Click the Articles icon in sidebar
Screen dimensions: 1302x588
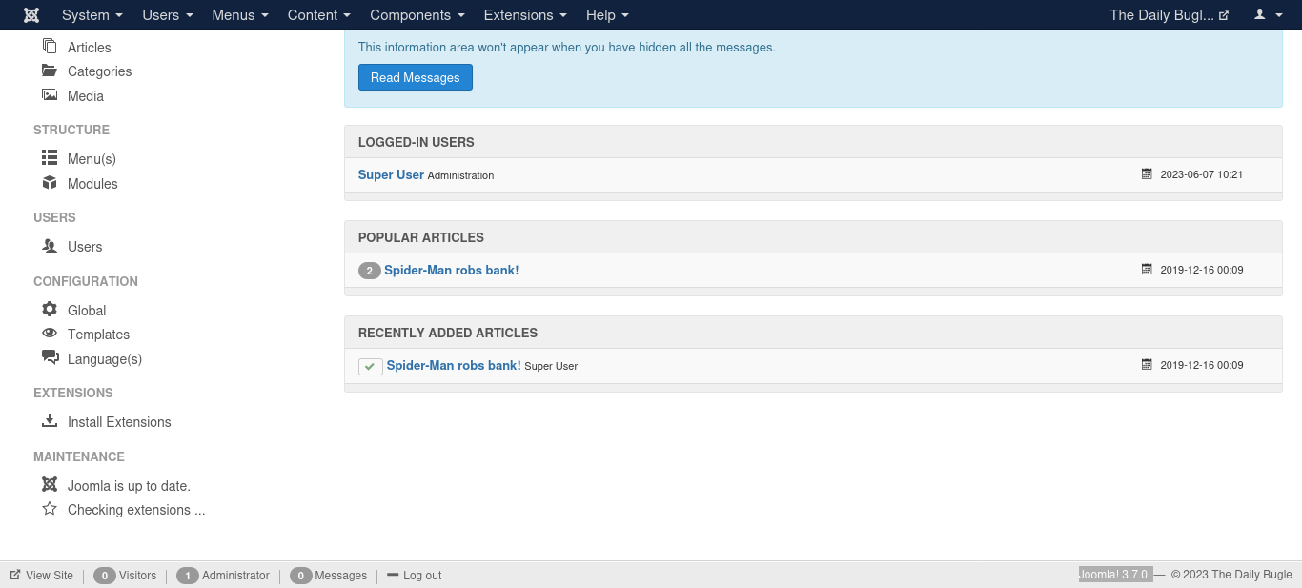click(50, 47)
